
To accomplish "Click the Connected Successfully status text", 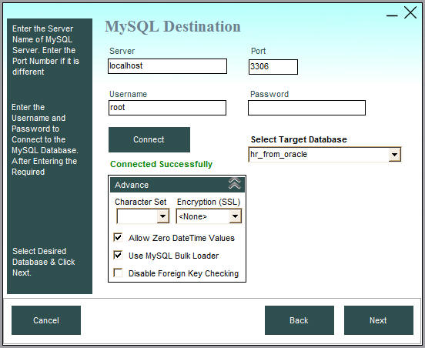I will [x=161, y=164].
